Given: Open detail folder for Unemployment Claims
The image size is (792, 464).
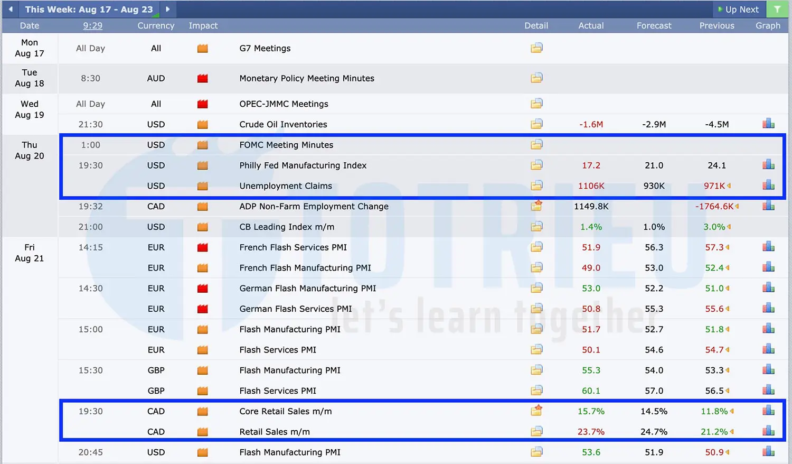Looking at the screenshot, I should click(x=536, y=185).
